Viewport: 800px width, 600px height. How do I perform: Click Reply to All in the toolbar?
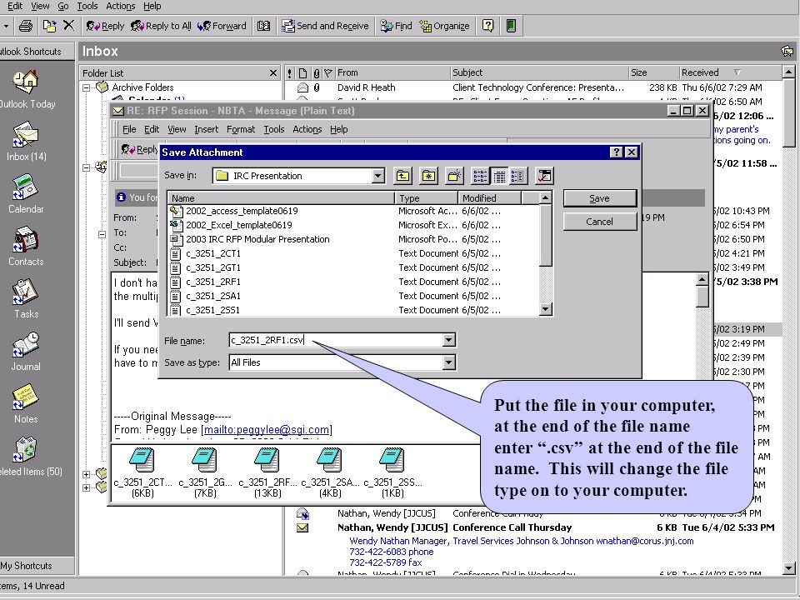[161, 26]
